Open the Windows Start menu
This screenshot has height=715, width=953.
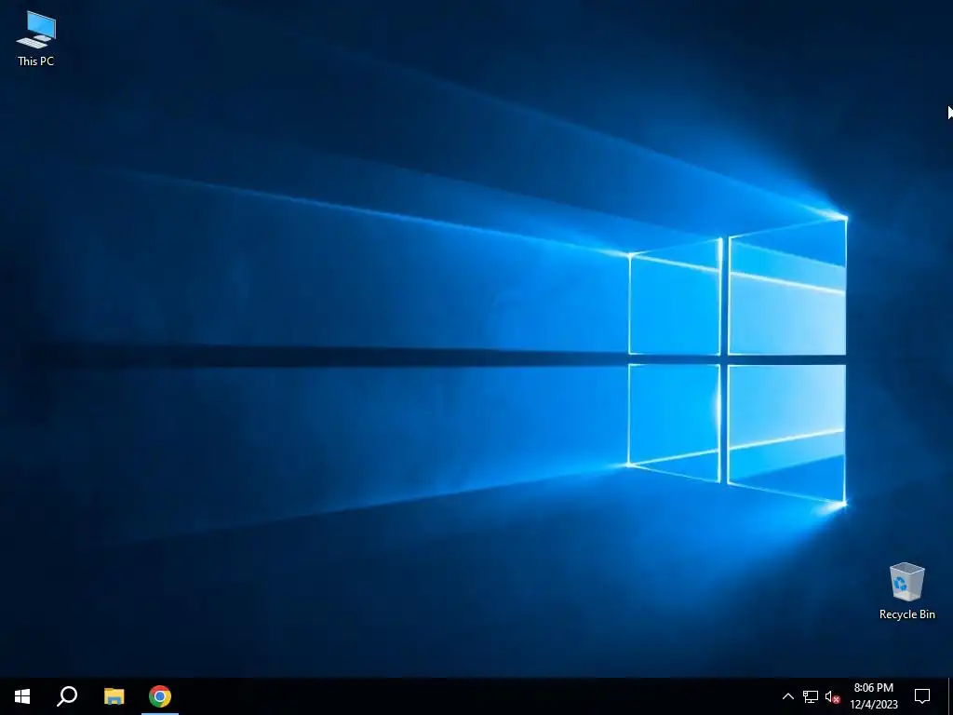pyautogui.click(x=22, y=696)
